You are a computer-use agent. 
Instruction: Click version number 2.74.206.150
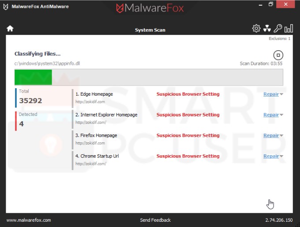point(279,220)
